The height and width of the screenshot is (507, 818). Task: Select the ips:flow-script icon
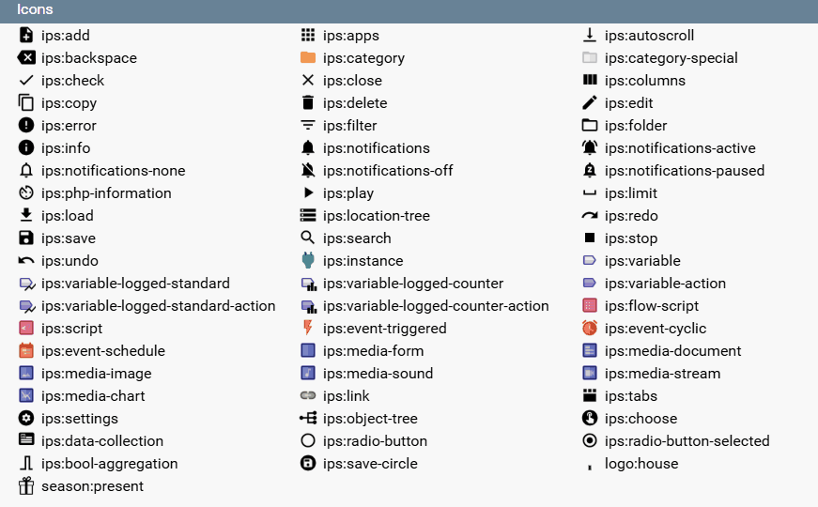590,306
